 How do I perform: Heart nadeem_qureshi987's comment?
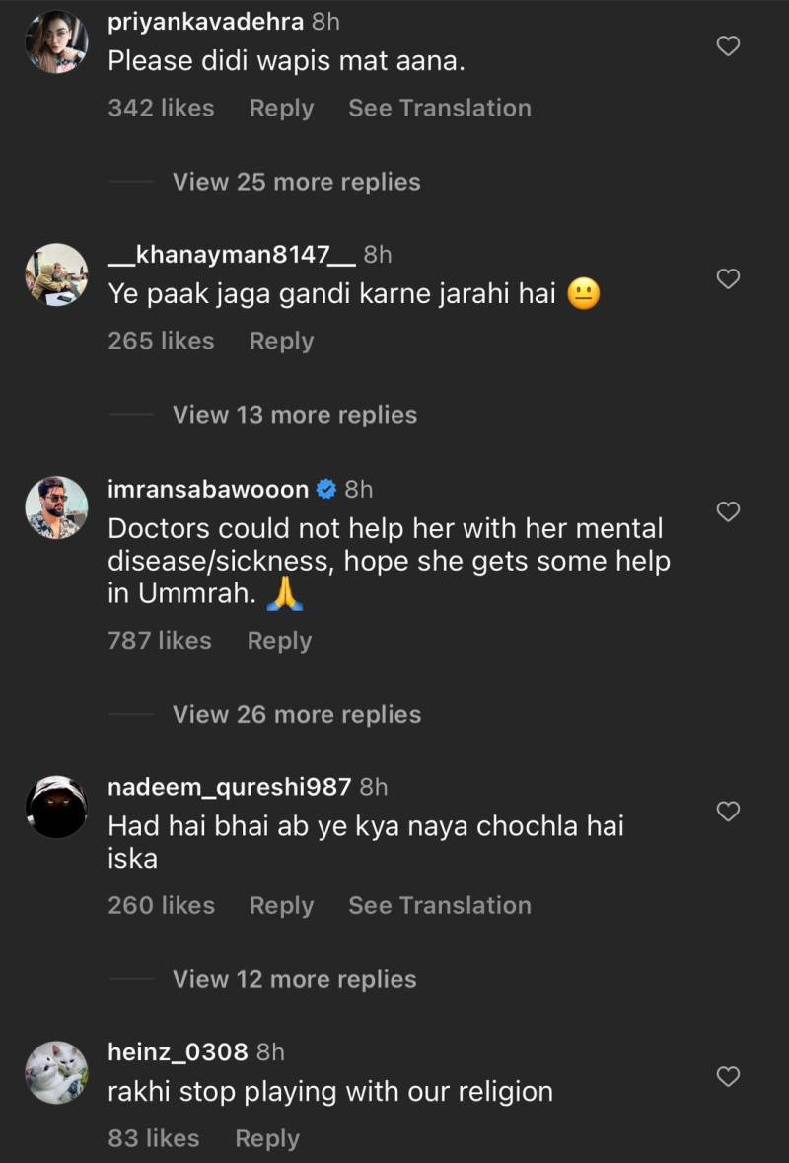(728, 812)
